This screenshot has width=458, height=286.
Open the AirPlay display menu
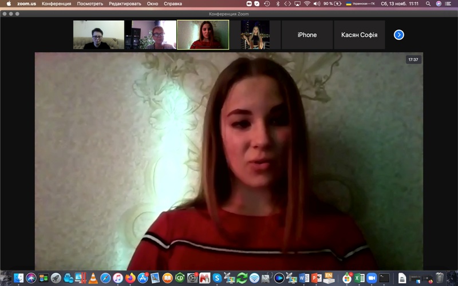coord(297,4)
